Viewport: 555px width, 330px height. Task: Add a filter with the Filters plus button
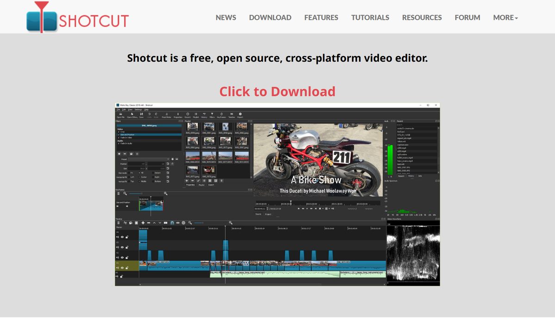pyautogui.click(x=119, y=154)
